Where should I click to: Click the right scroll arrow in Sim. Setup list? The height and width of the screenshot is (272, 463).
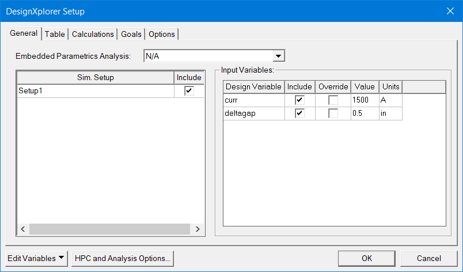[x=198, y=229]
